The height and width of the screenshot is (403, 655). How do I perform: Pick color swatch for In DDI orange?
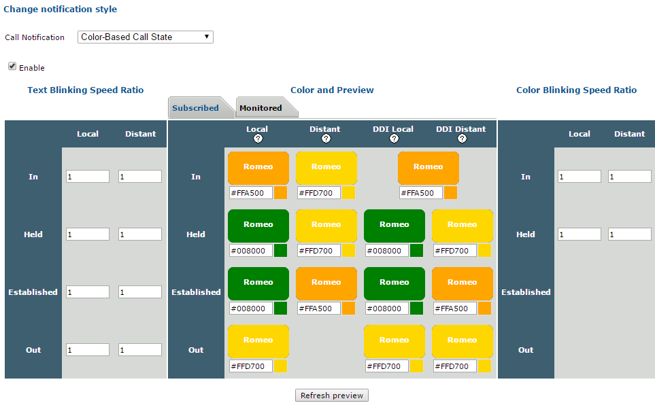[450, 193]
